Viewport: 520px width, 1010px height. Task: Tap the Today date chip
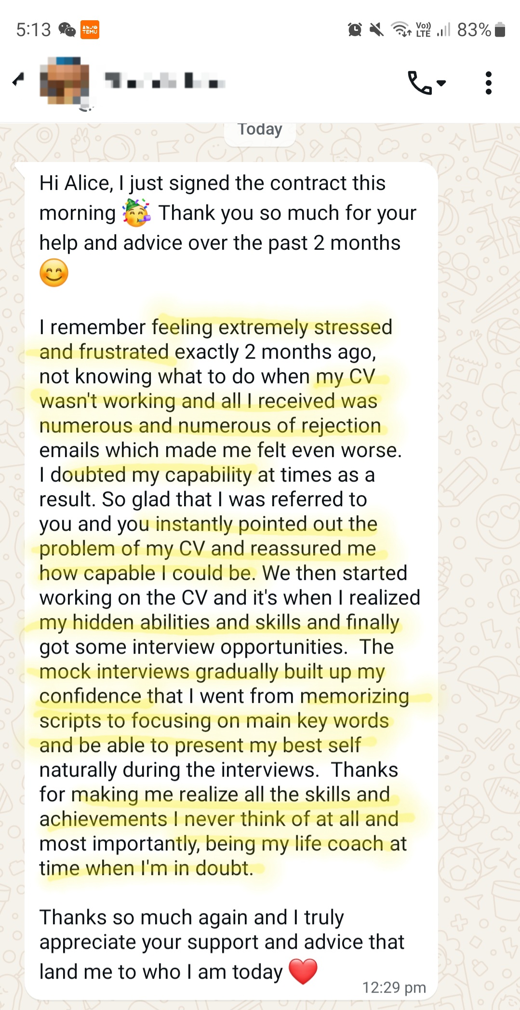pos(260,129)
